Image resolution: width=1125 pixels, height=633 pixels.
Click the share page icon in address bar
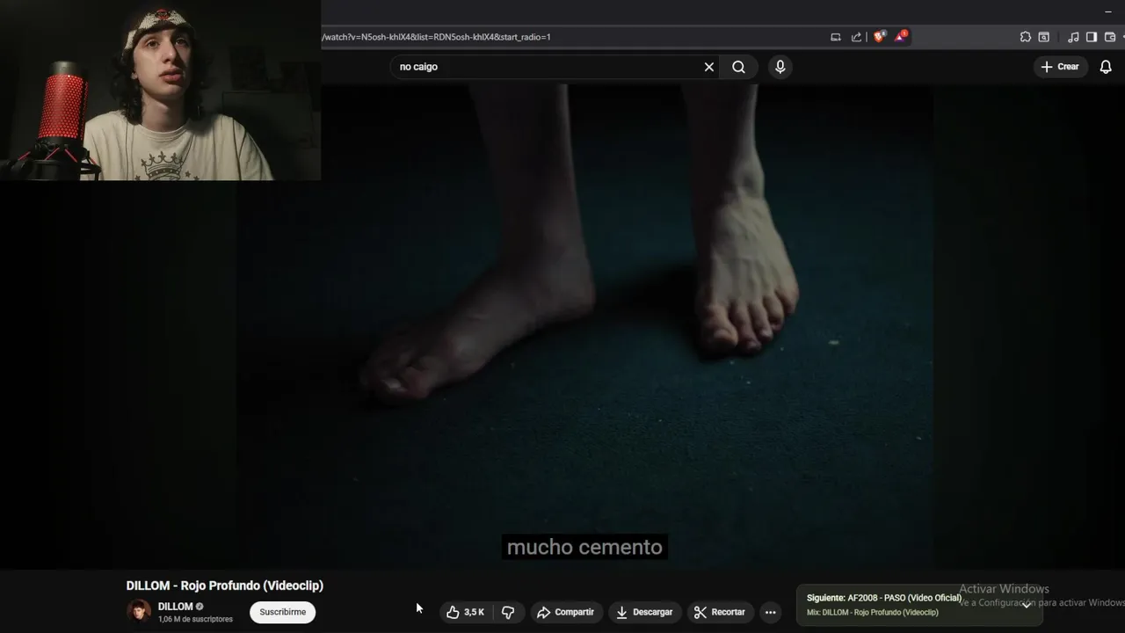[x=856, y=37]
